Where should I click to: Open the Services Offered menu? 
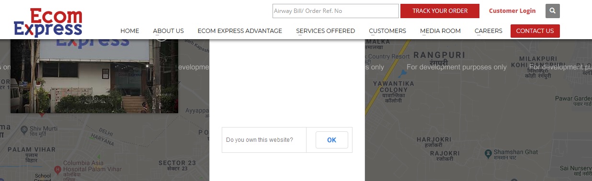click(325, 31)
